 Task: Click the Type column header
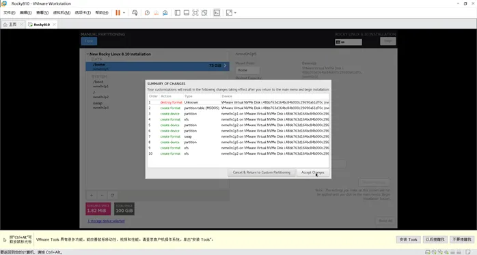click(x=202, y=96)
